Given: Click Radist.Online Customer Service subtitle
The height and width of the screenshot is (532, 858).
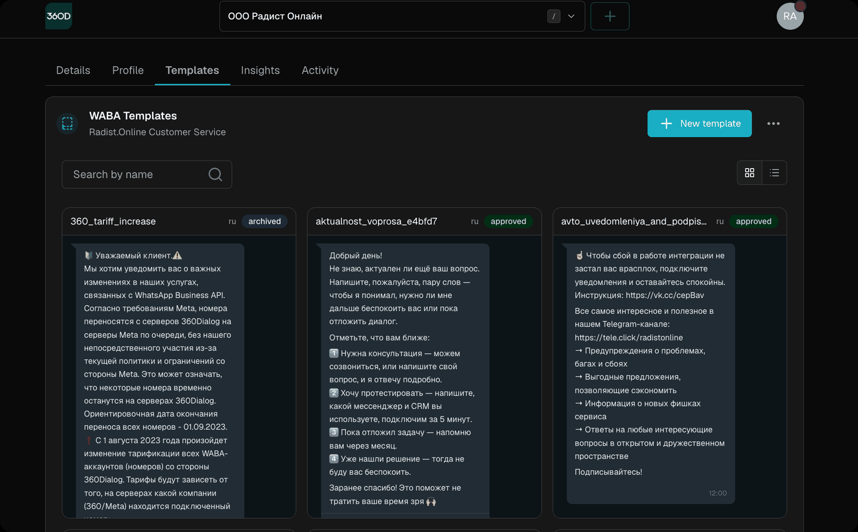Looking at the screenshot, I should point(157,132).
